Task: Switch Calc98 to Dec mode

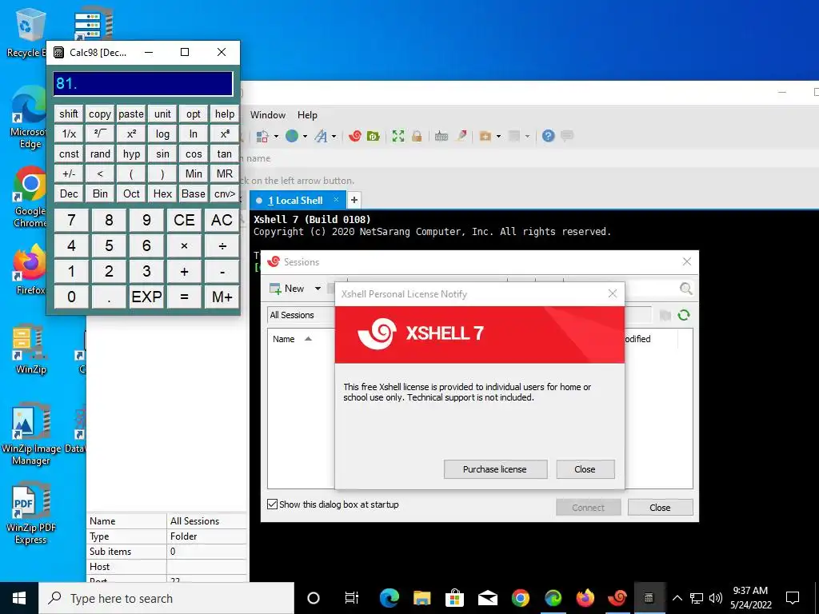Action: [x=69, y=193]
